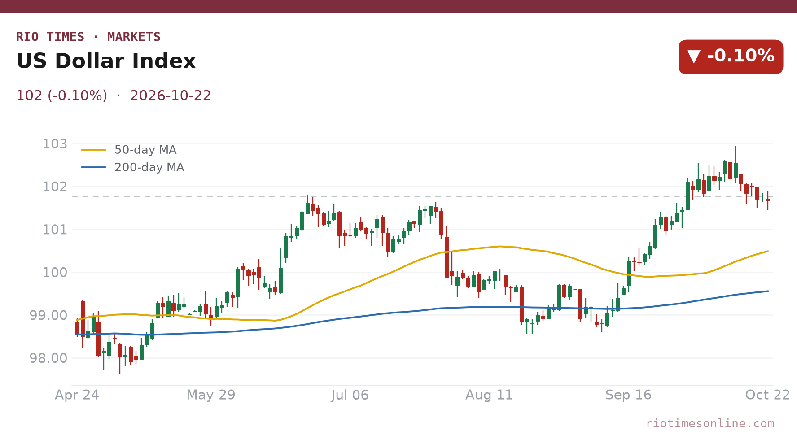Click the red -0.10% change badge
Screen dimensions: 797x448
tap(731, 57)
